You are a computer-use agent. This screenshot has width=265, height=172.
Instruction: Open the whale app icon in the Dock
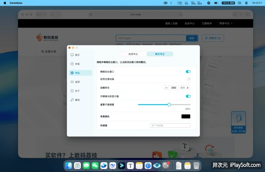pos(113,166)
